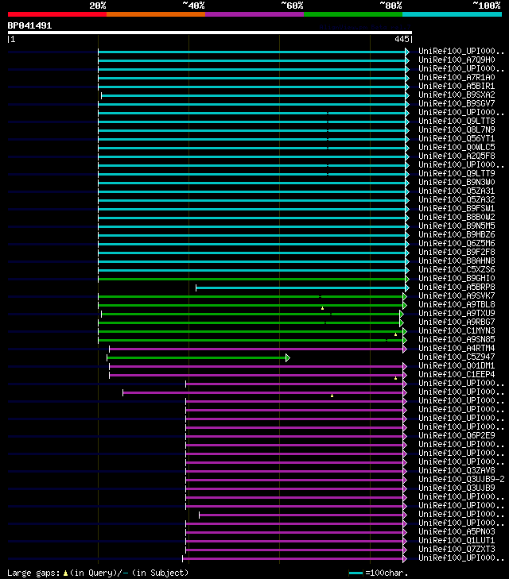Open the UniRef100_A7Q9H0 hit label
Viewport: 509px width, 579px height.
457,60
